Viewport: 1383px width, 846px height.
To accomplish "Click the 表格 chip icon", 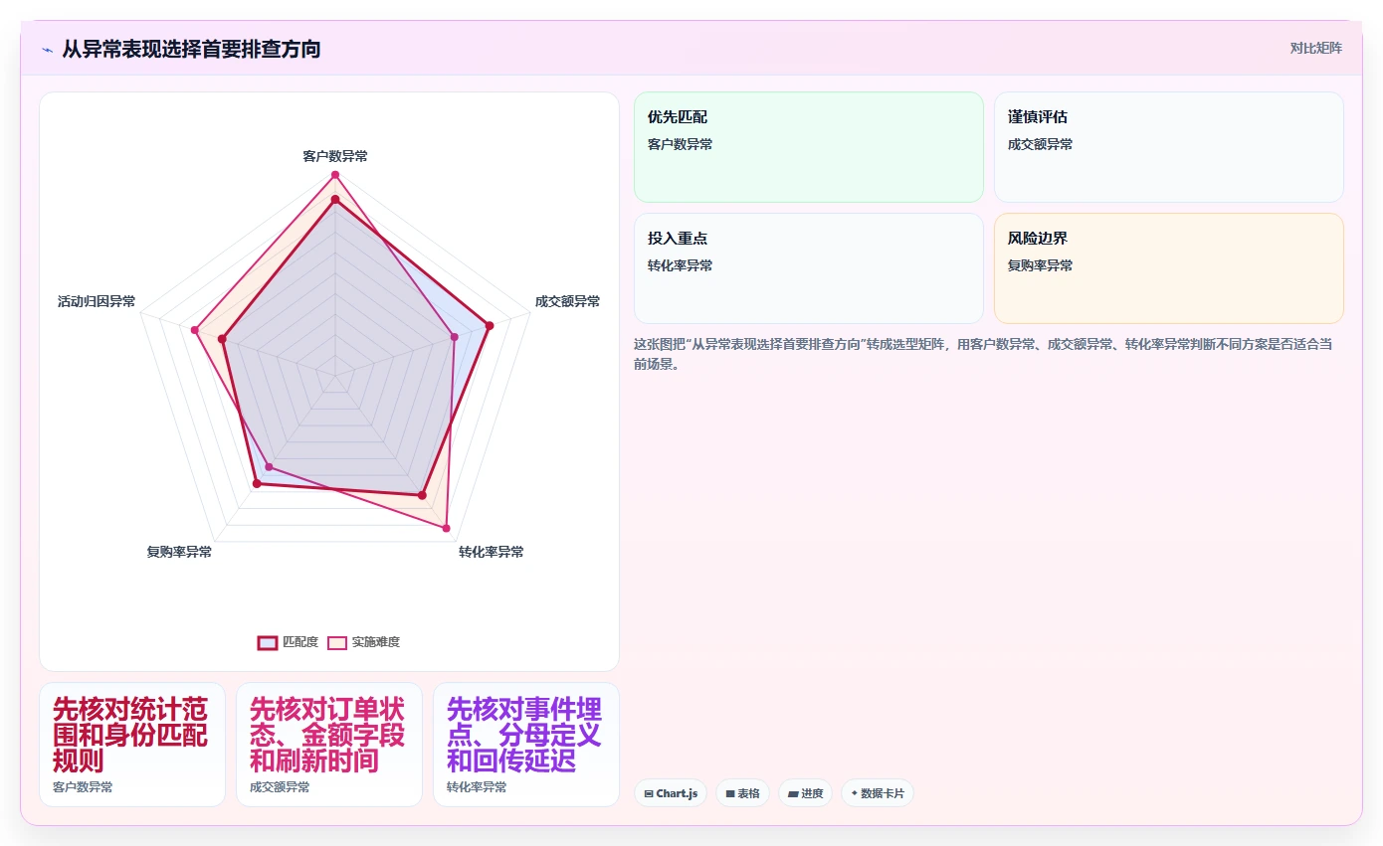I will 730,794.
